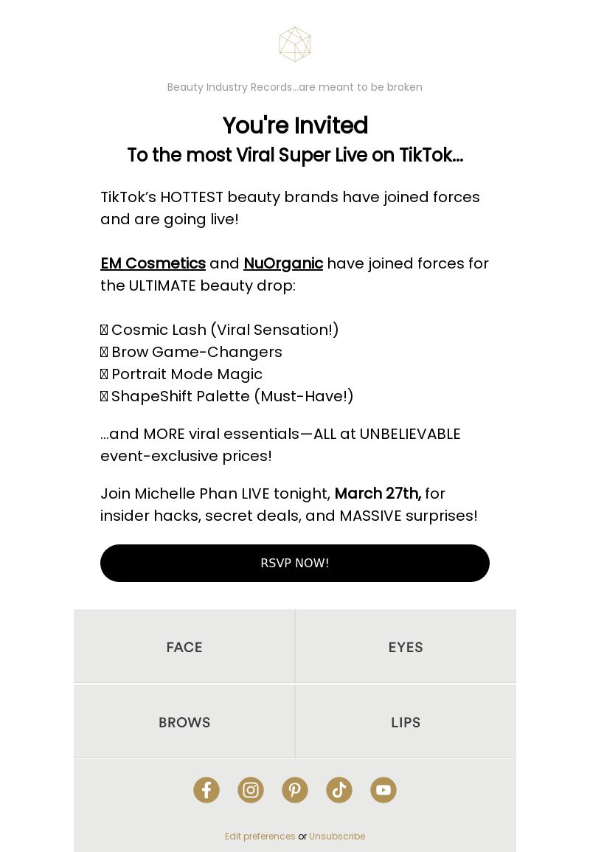This screenshot has width=590, height=852.
Task: Select the EYES category tile
Action: pyautogui.click(x=406, y=647)
